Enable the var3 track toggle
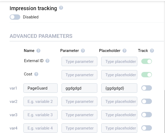Image resolution: width=165 pixels, height=133 pixels. tap(146, 115)
